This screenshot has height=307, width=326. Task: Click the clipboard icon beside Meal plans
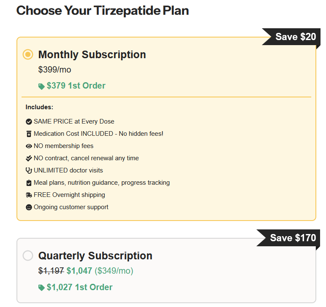tap(29, 183)
